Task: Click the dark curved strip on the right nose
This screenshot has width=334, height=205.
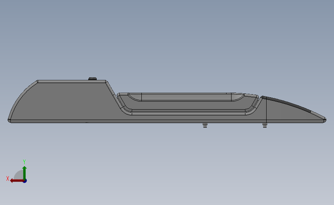Action: click(x=287, y=103)
